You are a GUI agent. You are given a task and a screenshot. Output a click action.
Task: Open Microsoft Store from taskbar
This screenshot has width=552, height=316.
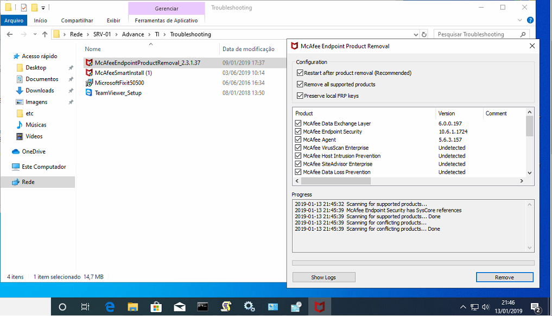pos(156,307)
